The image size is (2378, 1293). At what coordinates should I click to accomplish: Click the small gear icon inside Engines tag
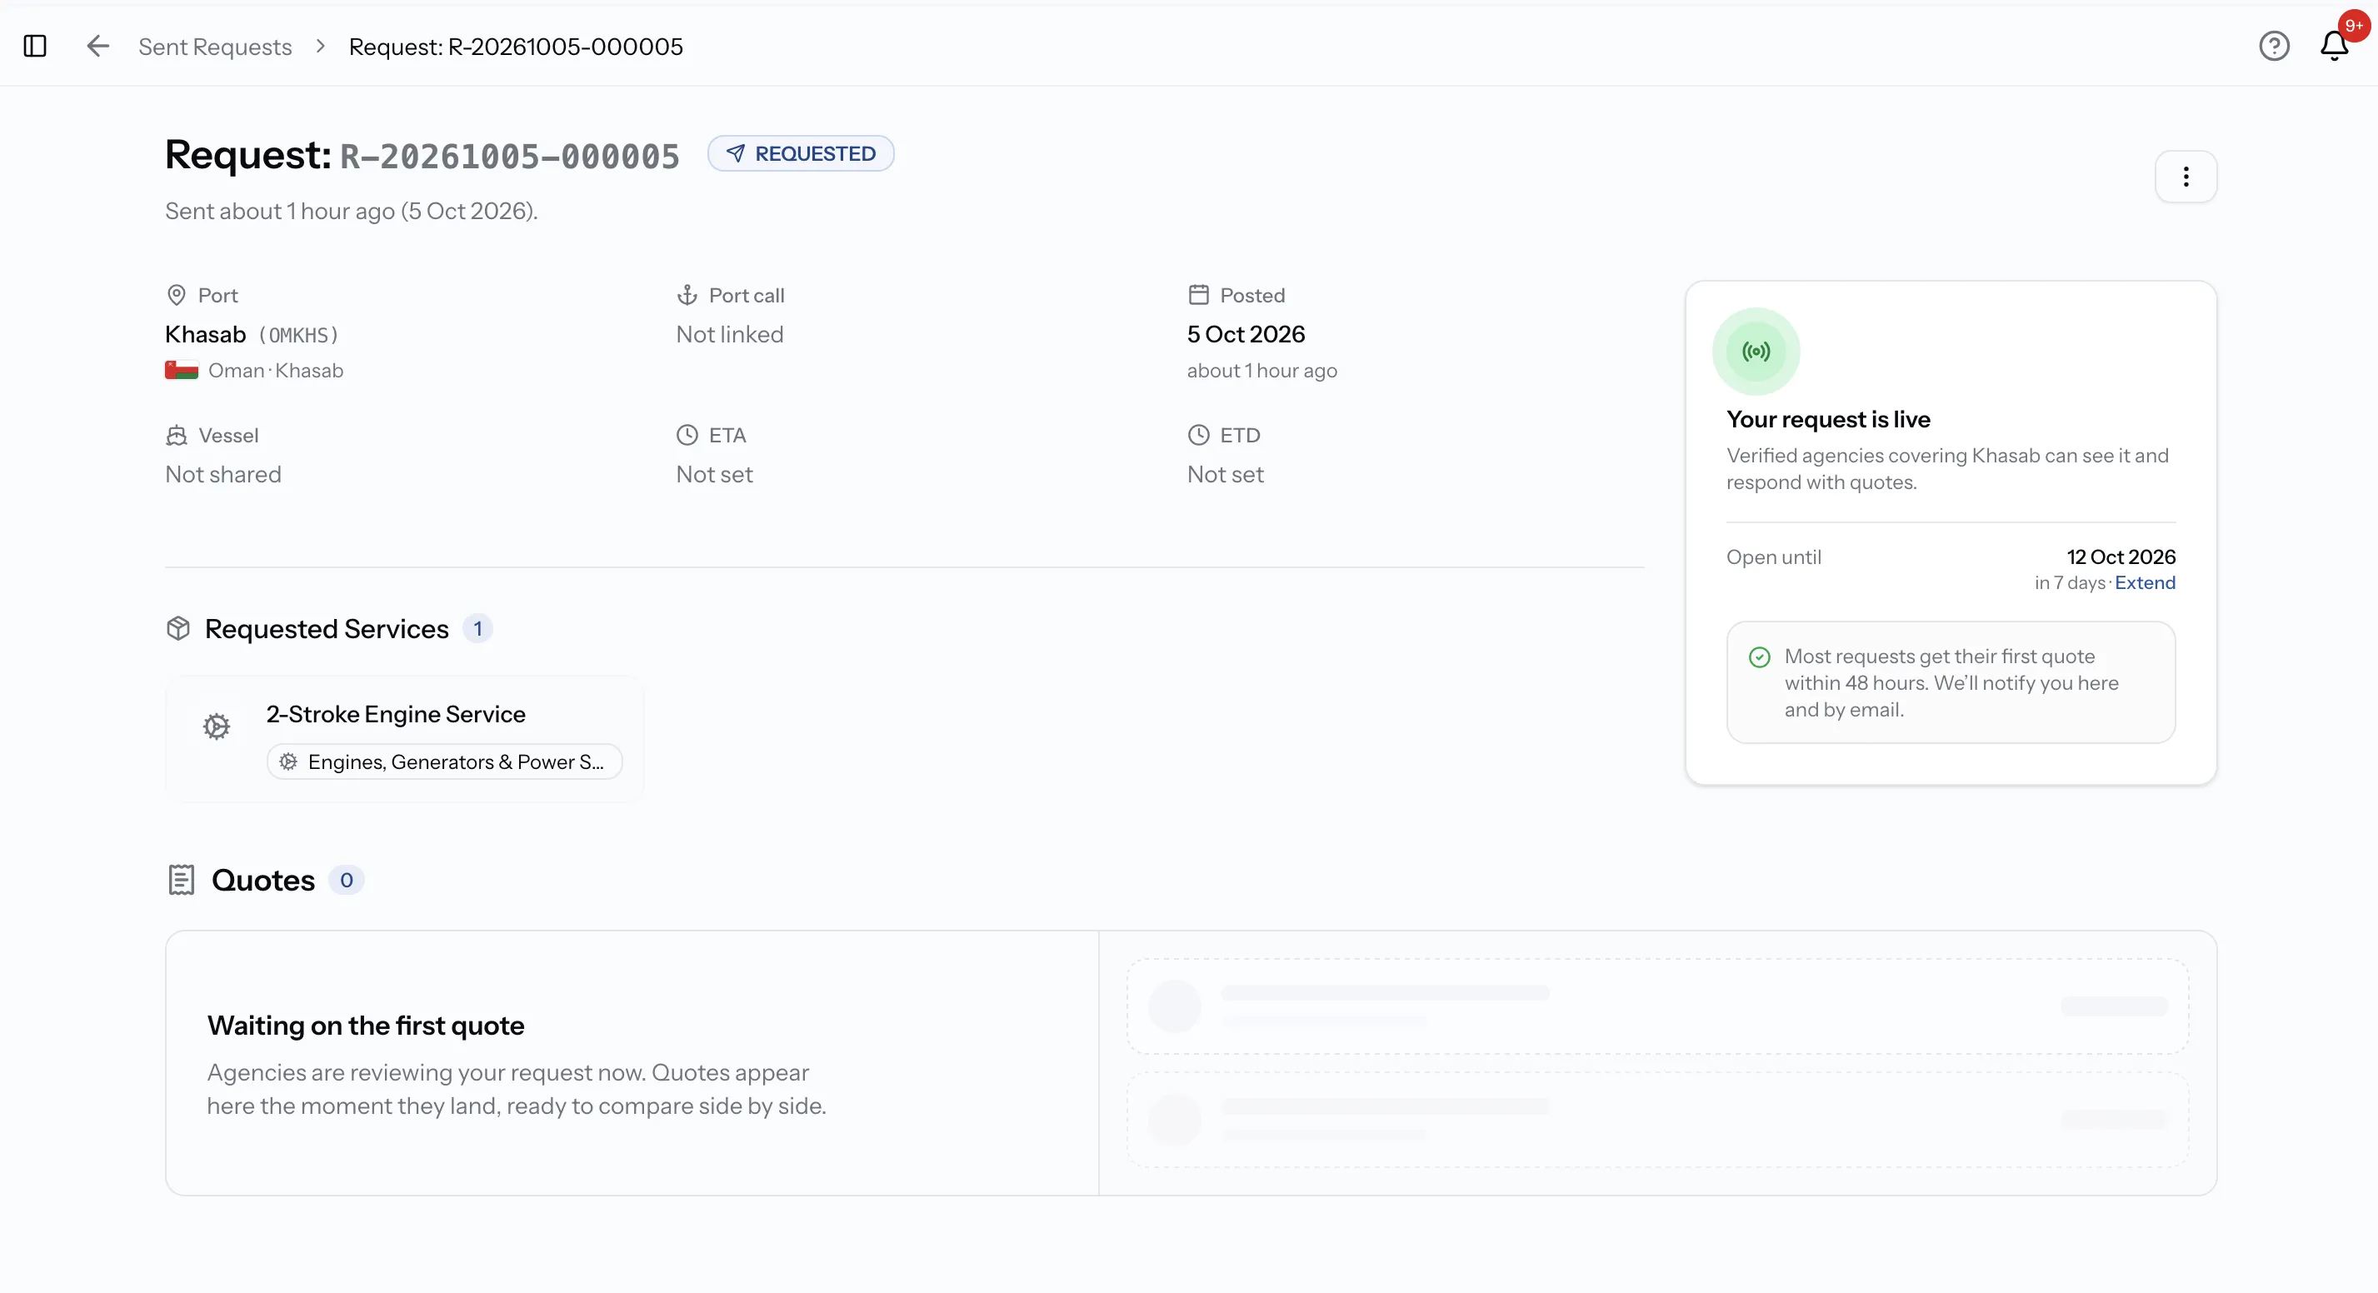point(289,761)
